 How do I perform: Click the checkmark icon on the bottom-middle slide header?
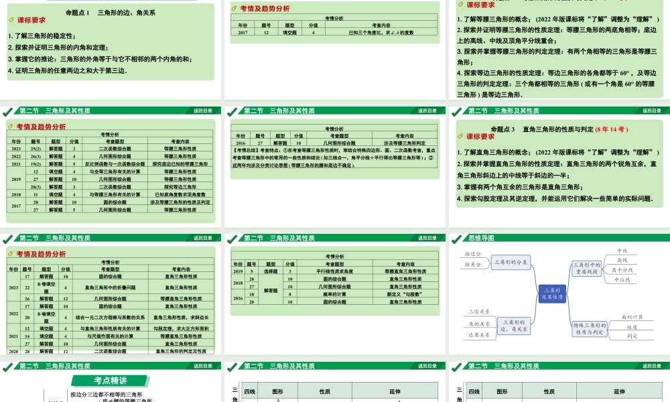pos(231,367)
